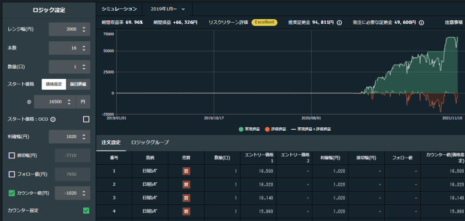Adjust the レンジ幅(円) stepper arrows
465x221 pixels.
[84, 29]
